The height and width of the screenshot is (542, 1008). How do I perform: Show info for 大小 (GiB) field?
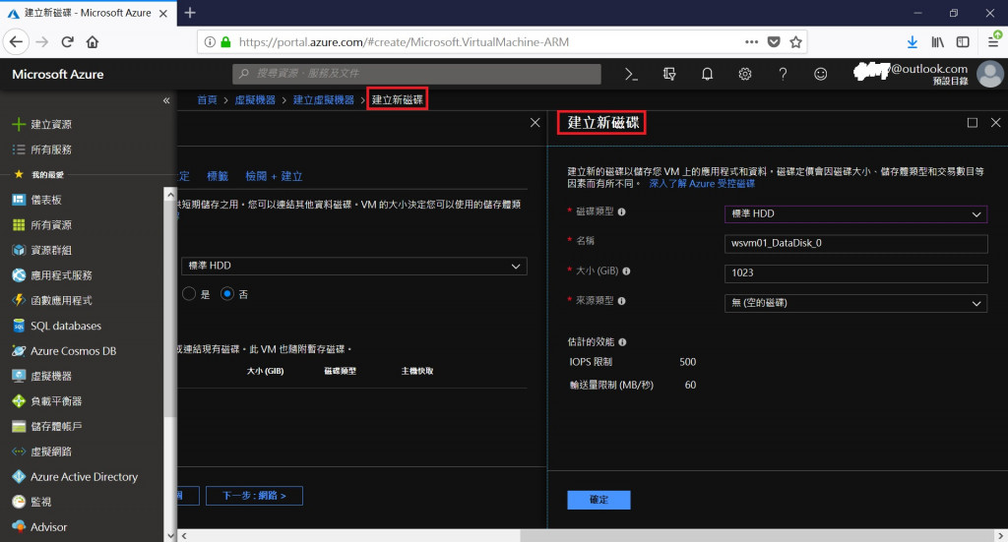(626, 271)
